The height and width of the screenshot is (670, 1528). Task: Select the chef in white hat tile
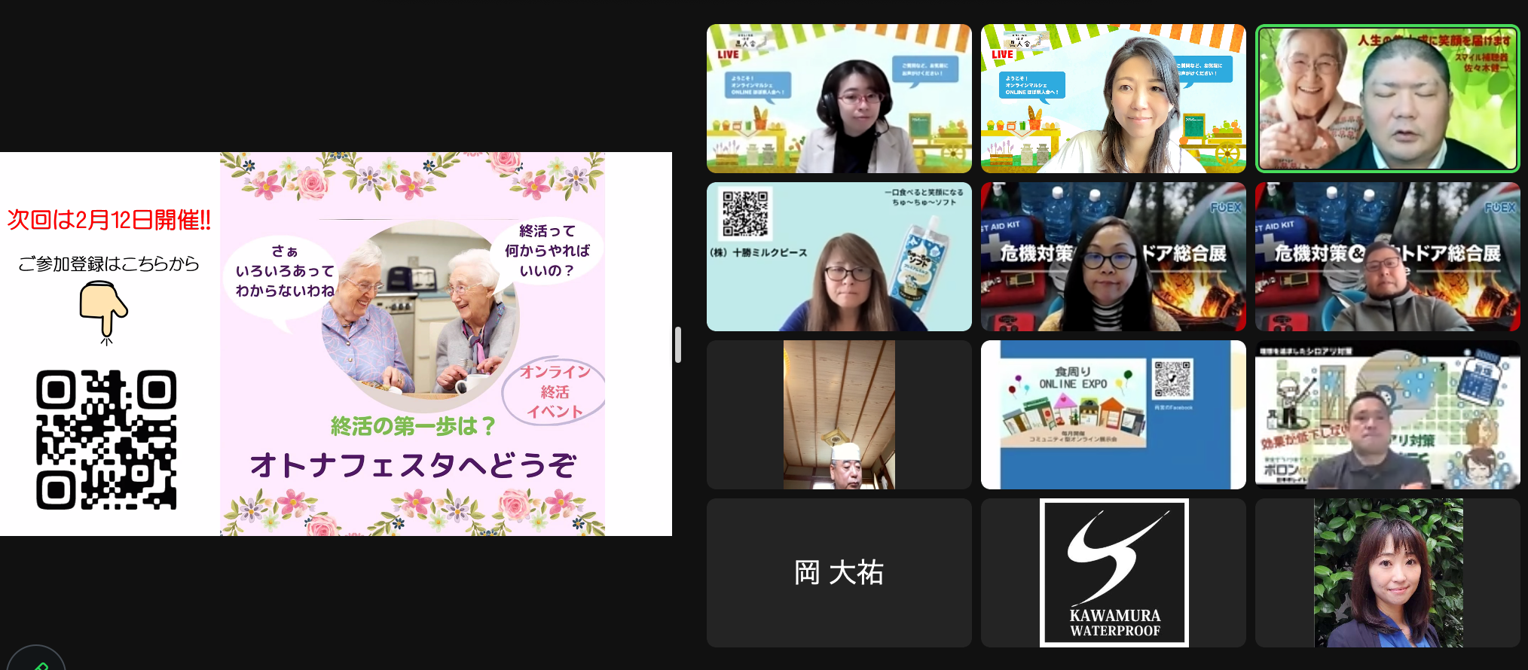coord(839,415)
